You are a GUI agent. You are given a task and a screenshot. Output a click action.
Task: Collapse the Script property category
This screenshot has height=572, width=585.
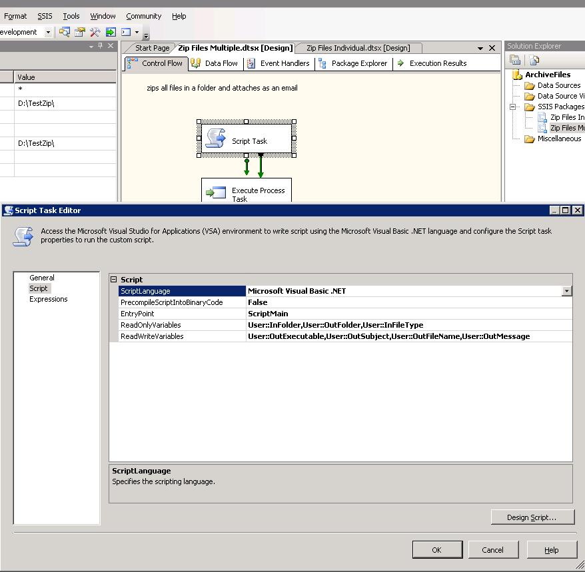114,280
